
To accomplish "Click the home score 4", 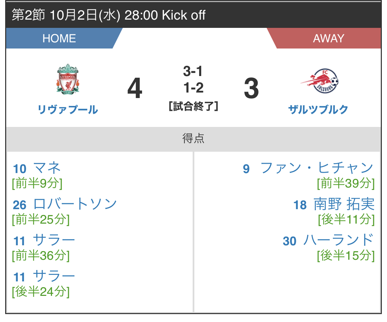I will tap(135, 88).
